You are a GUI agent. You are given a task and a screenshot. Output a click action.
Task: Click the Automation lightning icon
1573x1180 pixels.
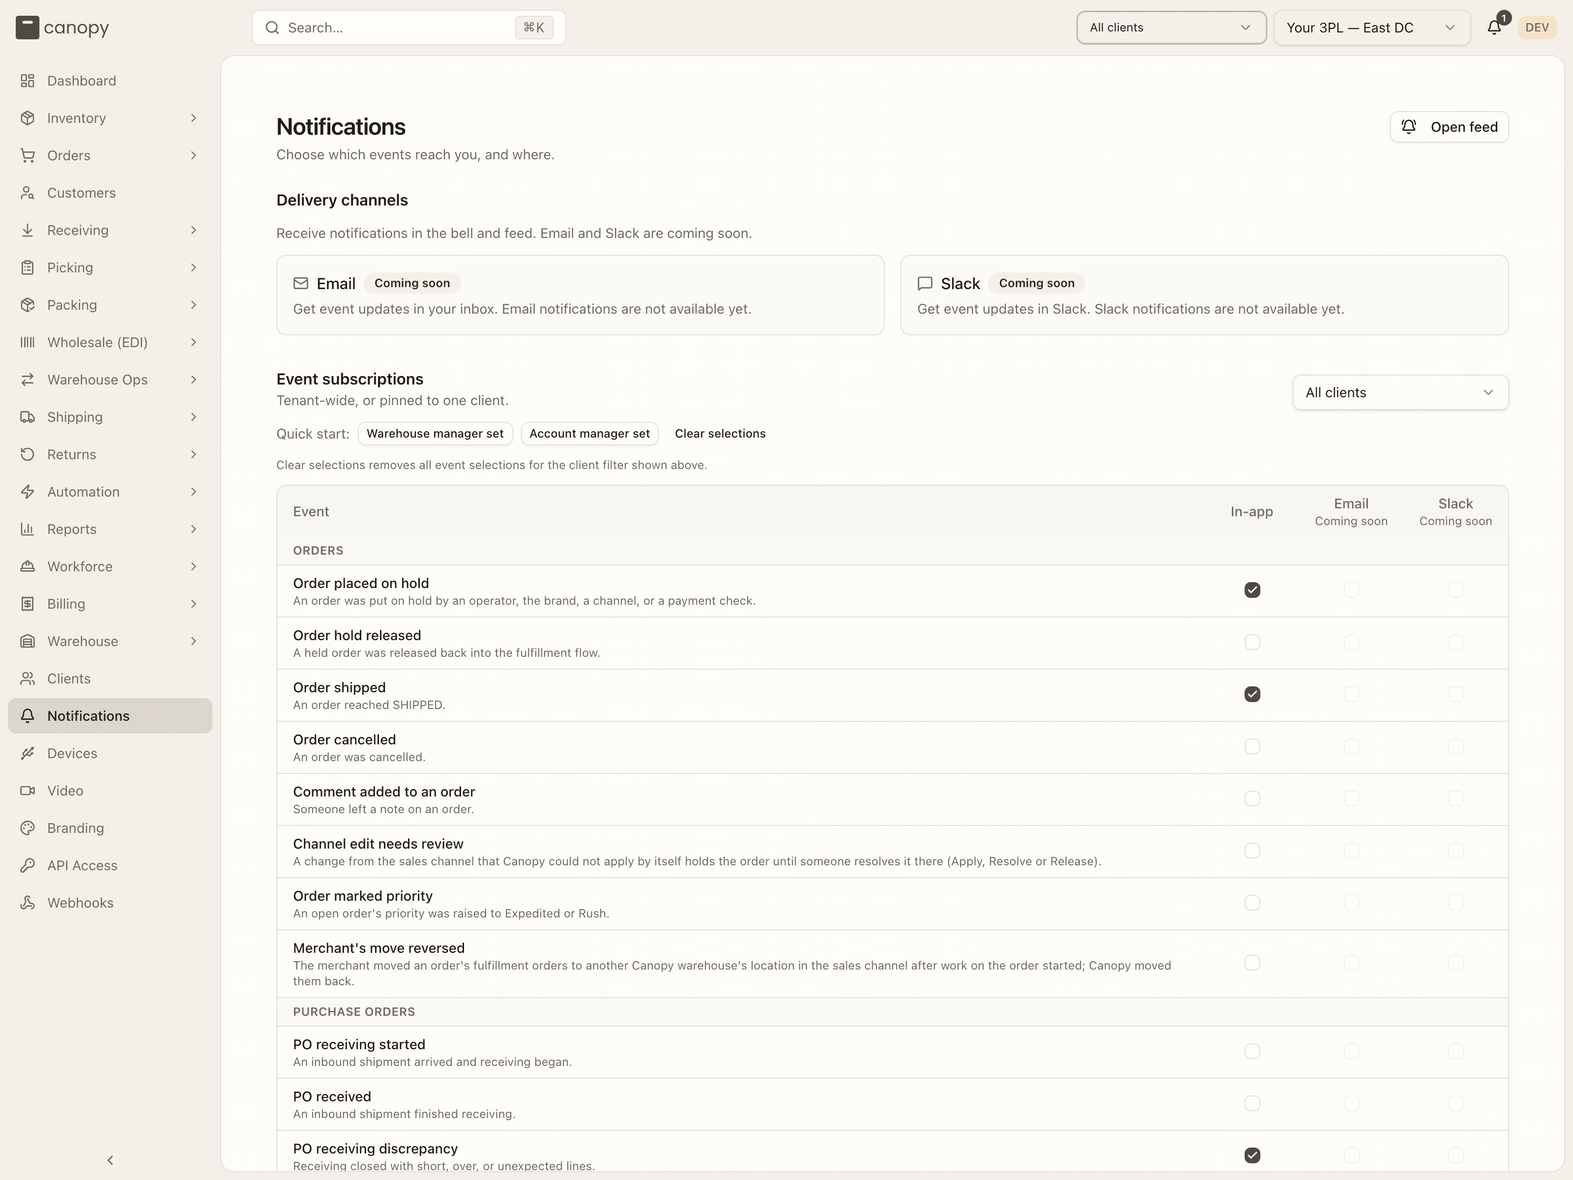click(x=28, y=492)
